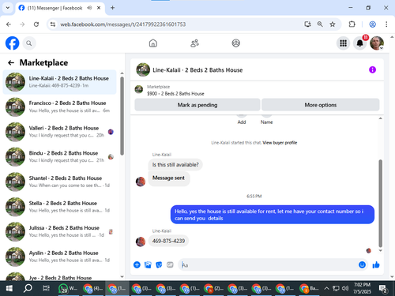Select the Messenger | Facebook tab
Viewport: 395px width, 296px height.
[x=60, y=8]
